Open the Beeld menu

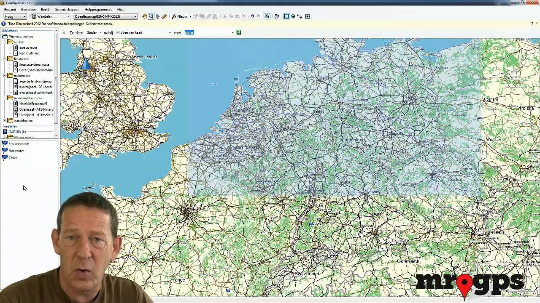pyautogui.click(x=45, y=9)
